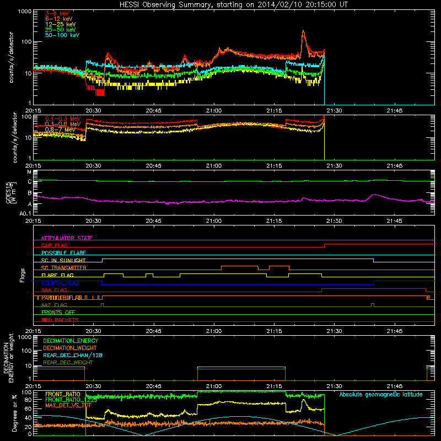Viewport: 441px width, 441px height.
Task: Click the DECIMATION_WEIGHT legend label
Action: tap(70, 348)
